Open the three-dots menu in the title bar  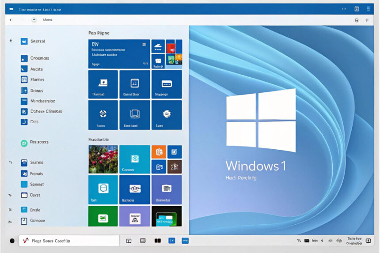tap(344, 9)
